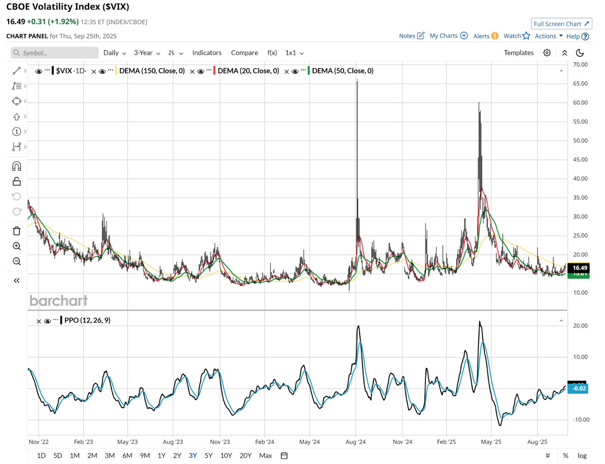Toggle visibility of DEMA (150, Close, 0)

(x=102, y=71)
